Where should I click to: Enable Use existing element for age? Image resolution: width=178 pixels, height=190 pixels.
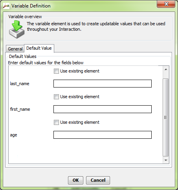[56, 122]
